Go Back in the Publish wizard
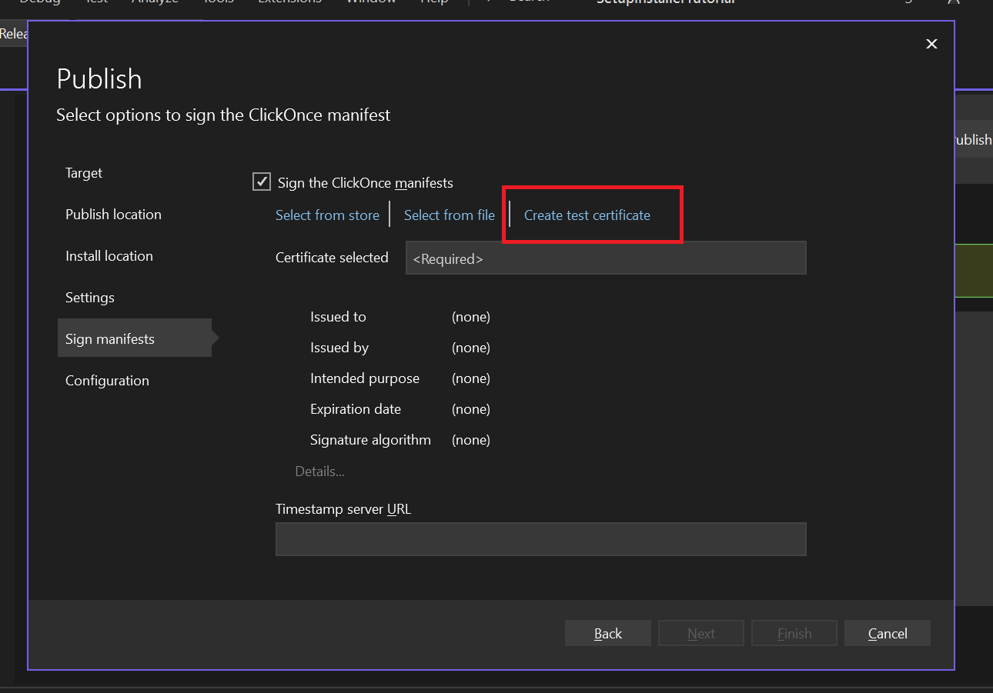The width and height of the screenshot is (993, 693). [x=607, y=633]
